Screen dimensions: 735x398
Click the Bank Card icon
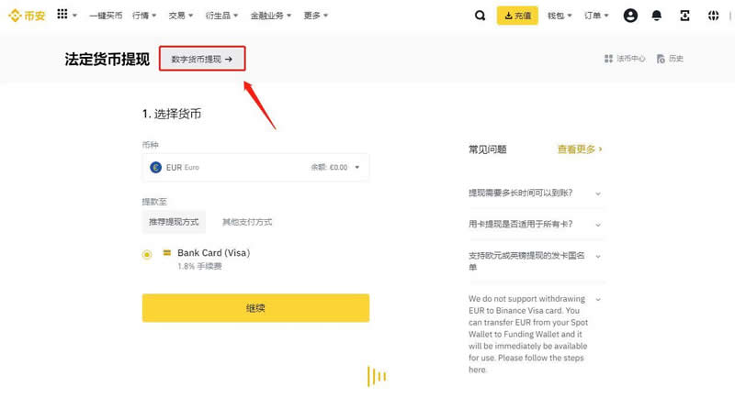[x=167, y=252]
